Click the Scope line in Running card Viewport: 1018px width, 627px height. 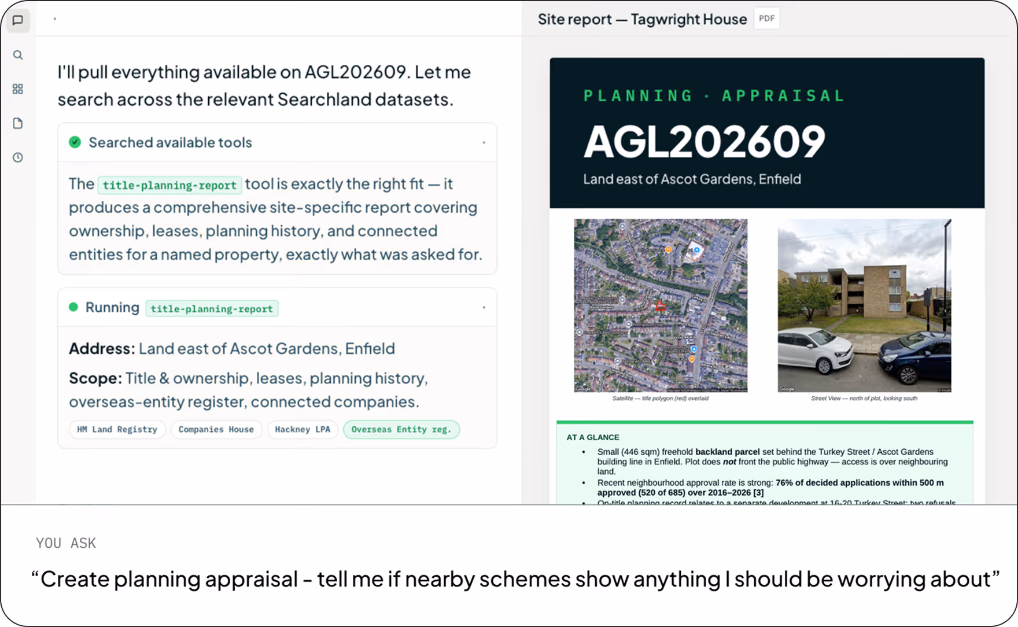(x=249, y=390)
